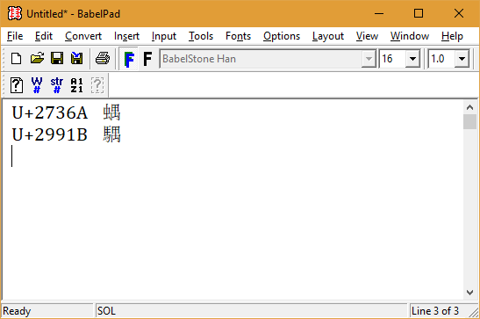Open the Fonts menu
Viewport: 480px width, 319px height.
[x=238, y=36]
